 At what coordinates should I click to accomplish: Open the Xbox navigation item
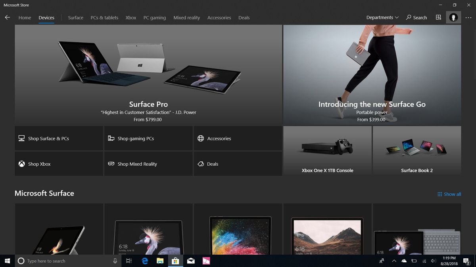(x=131, y=17)
